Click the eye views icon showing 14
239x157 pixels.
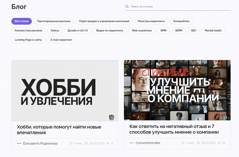(x=219, y=143)
